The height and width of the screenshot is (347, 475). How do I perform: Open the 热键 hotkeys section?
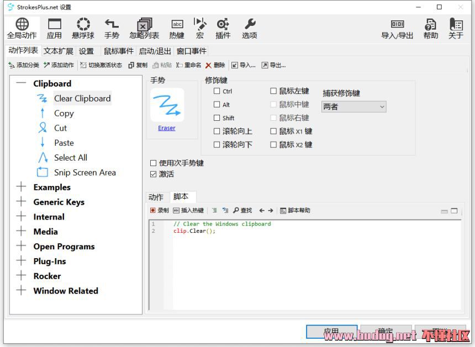tap(177, 28)
